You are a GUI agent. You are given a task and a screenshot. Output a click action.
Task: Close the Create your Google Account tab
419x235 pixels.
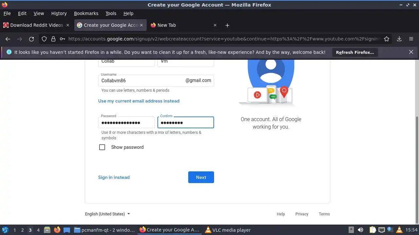coord(141,25)
